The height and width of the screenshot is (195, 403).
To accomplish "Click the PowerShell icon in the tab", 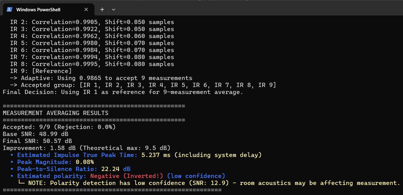I will (x=9, y=9).
